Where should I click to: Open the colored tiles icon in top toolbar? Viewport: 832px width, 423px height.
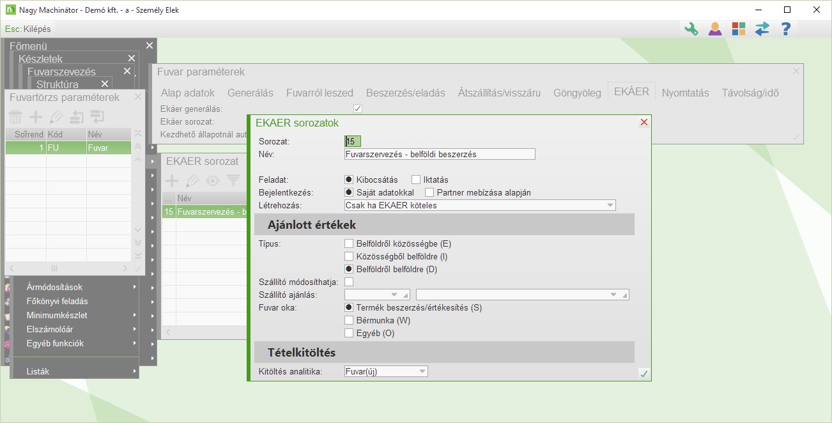[739, 29]
